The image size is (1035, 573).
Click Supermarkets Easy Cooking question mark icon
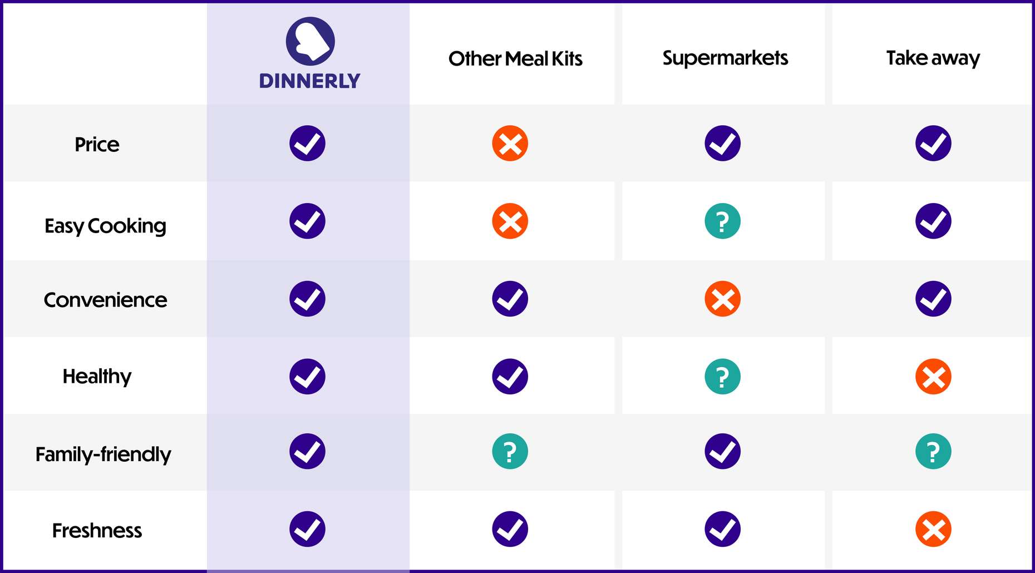[722, 221]
